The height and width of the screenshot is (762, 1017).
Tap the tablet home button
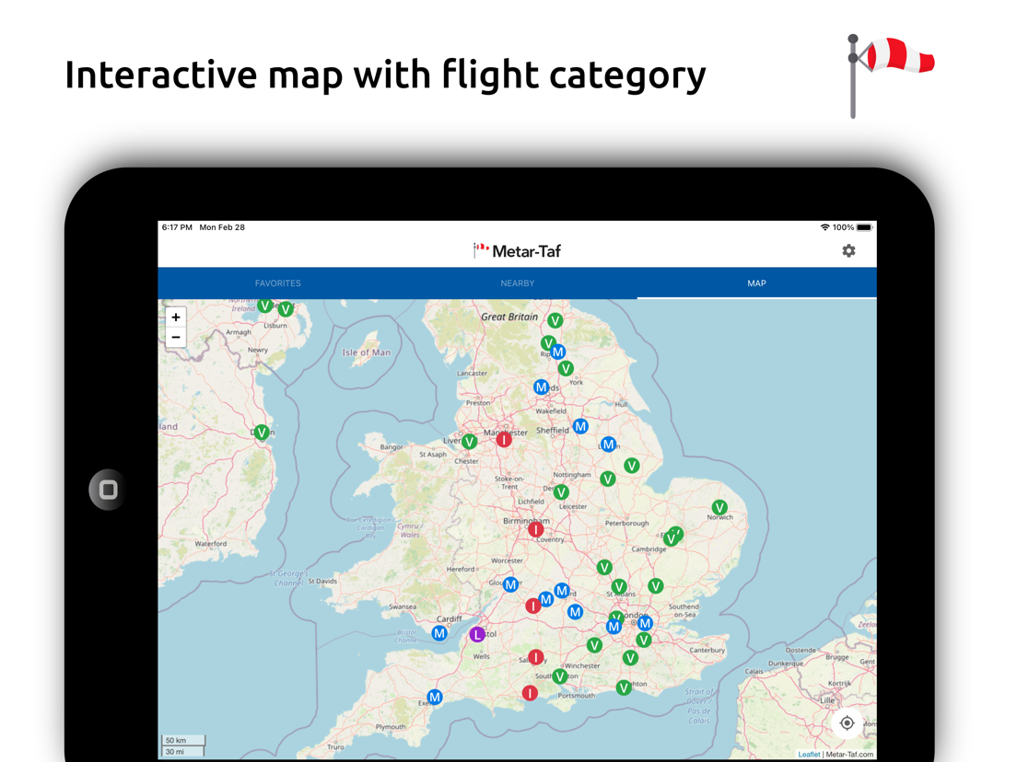pos(109,490)
